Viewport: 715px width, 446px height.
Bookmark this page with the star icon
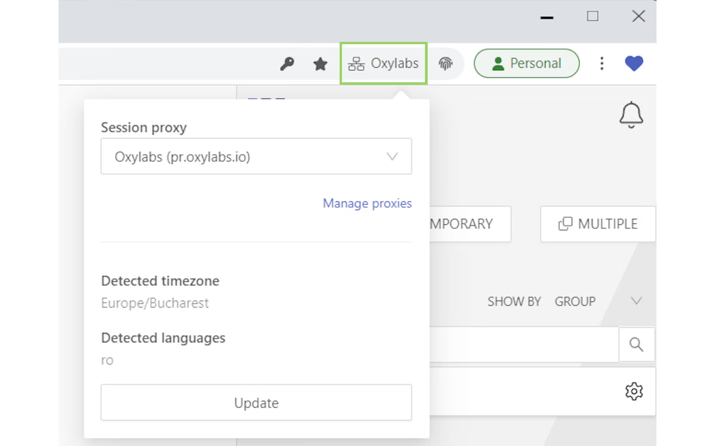pos(320,64)
